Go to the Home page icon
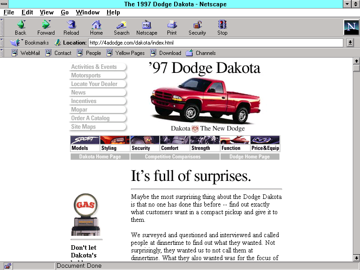360x270 pixels. 96,25
